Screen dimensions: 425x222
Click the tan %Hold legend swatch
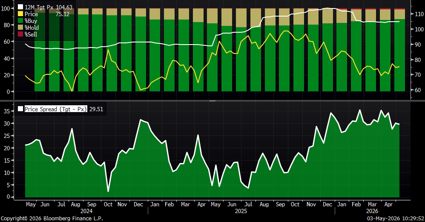tap(20, 27)
